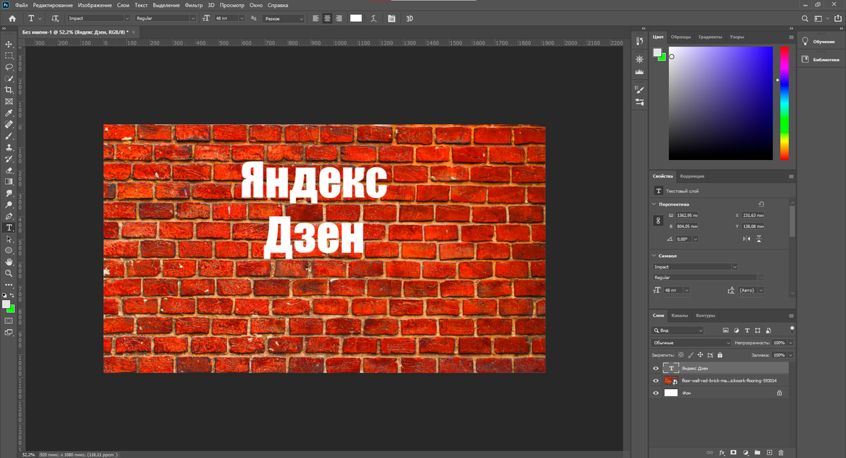Click the Ш width field in Properties
The width and height of the screenshot is (846, 458).
coord(687,215)
